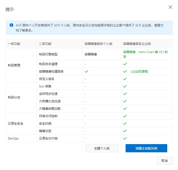Close the 提示 dialog with the X icon
Viewport: 178px width, 170px height.
click(170, 7)
